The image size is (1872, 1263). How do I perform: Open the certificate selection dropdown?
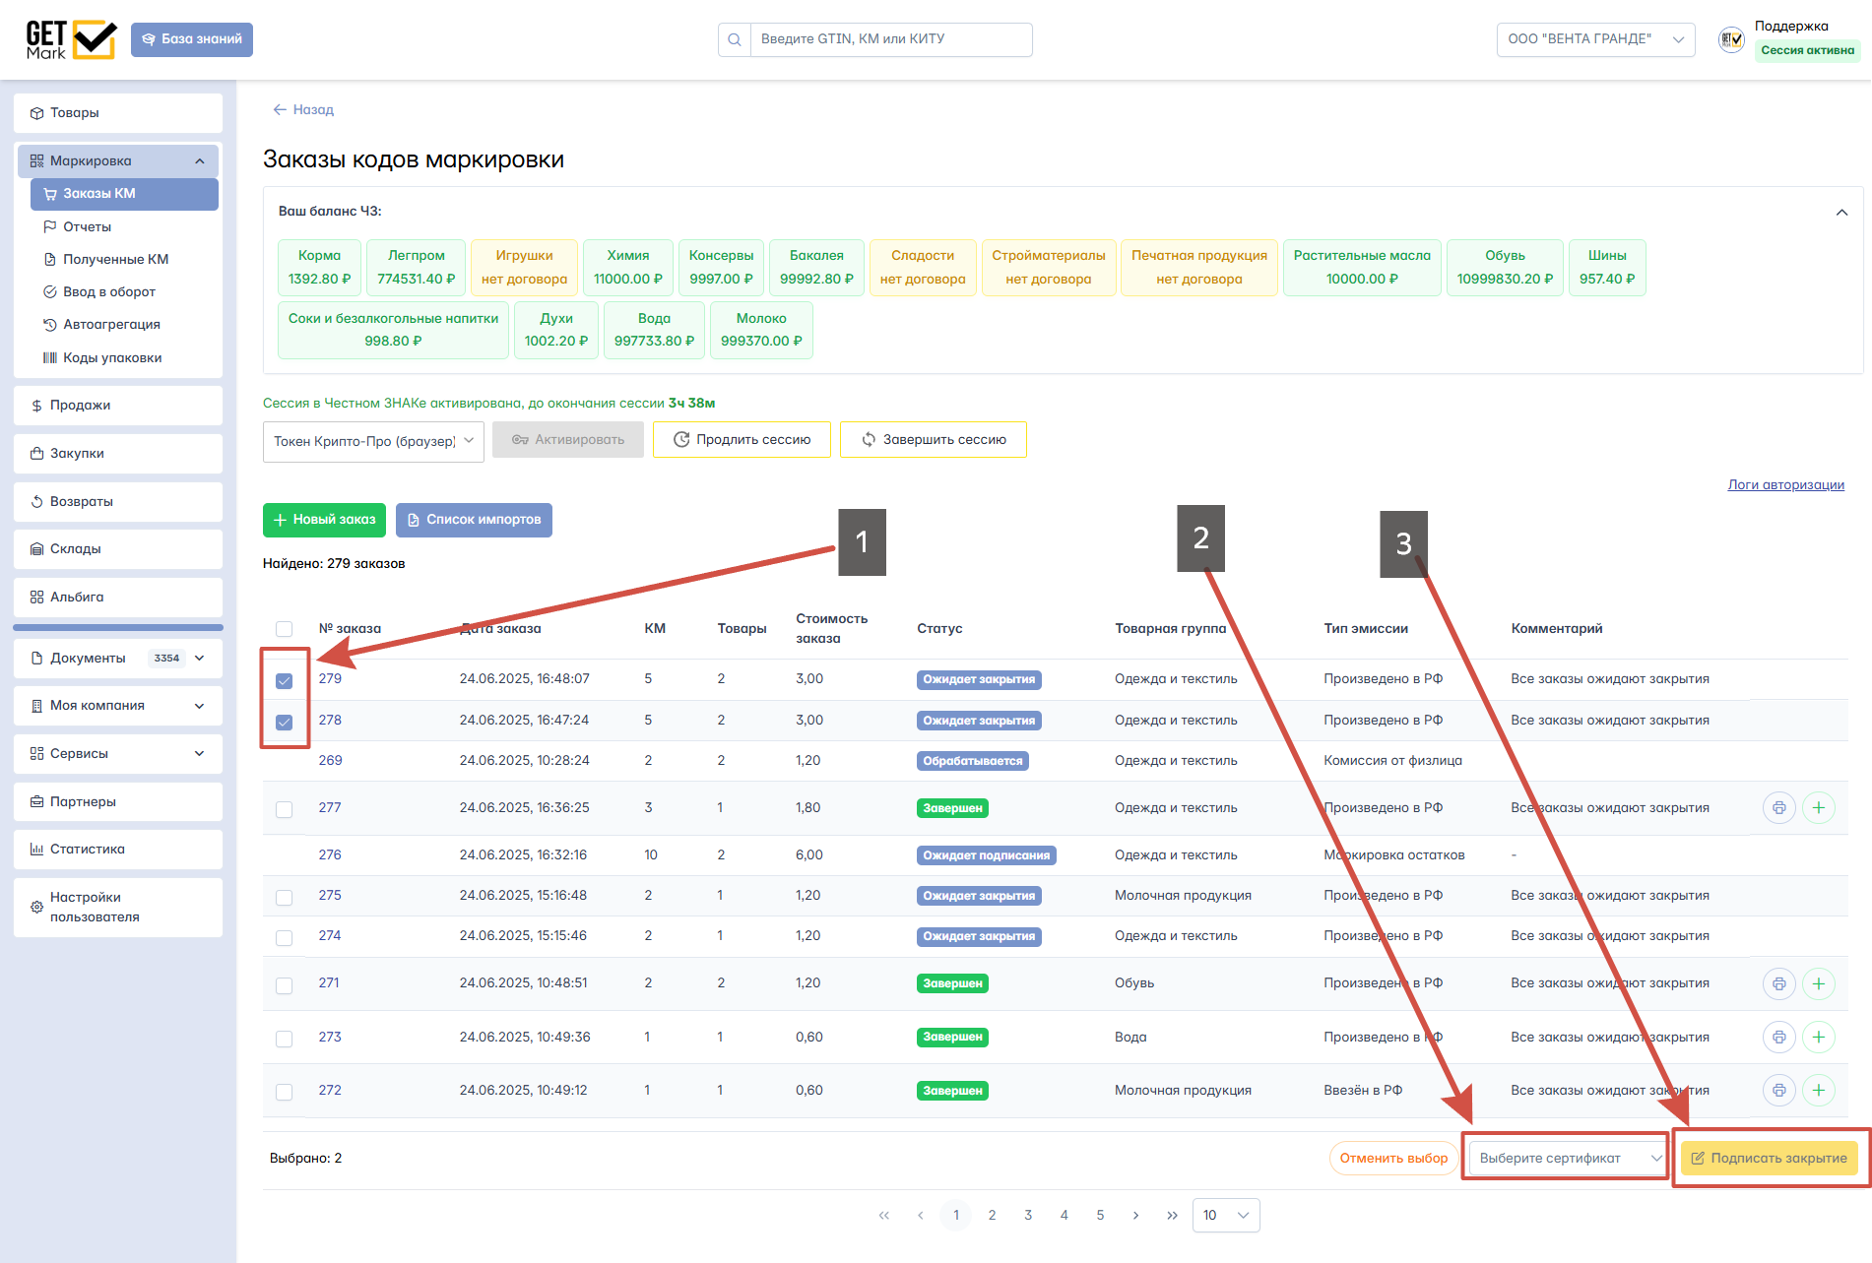click(1566, 1158)
